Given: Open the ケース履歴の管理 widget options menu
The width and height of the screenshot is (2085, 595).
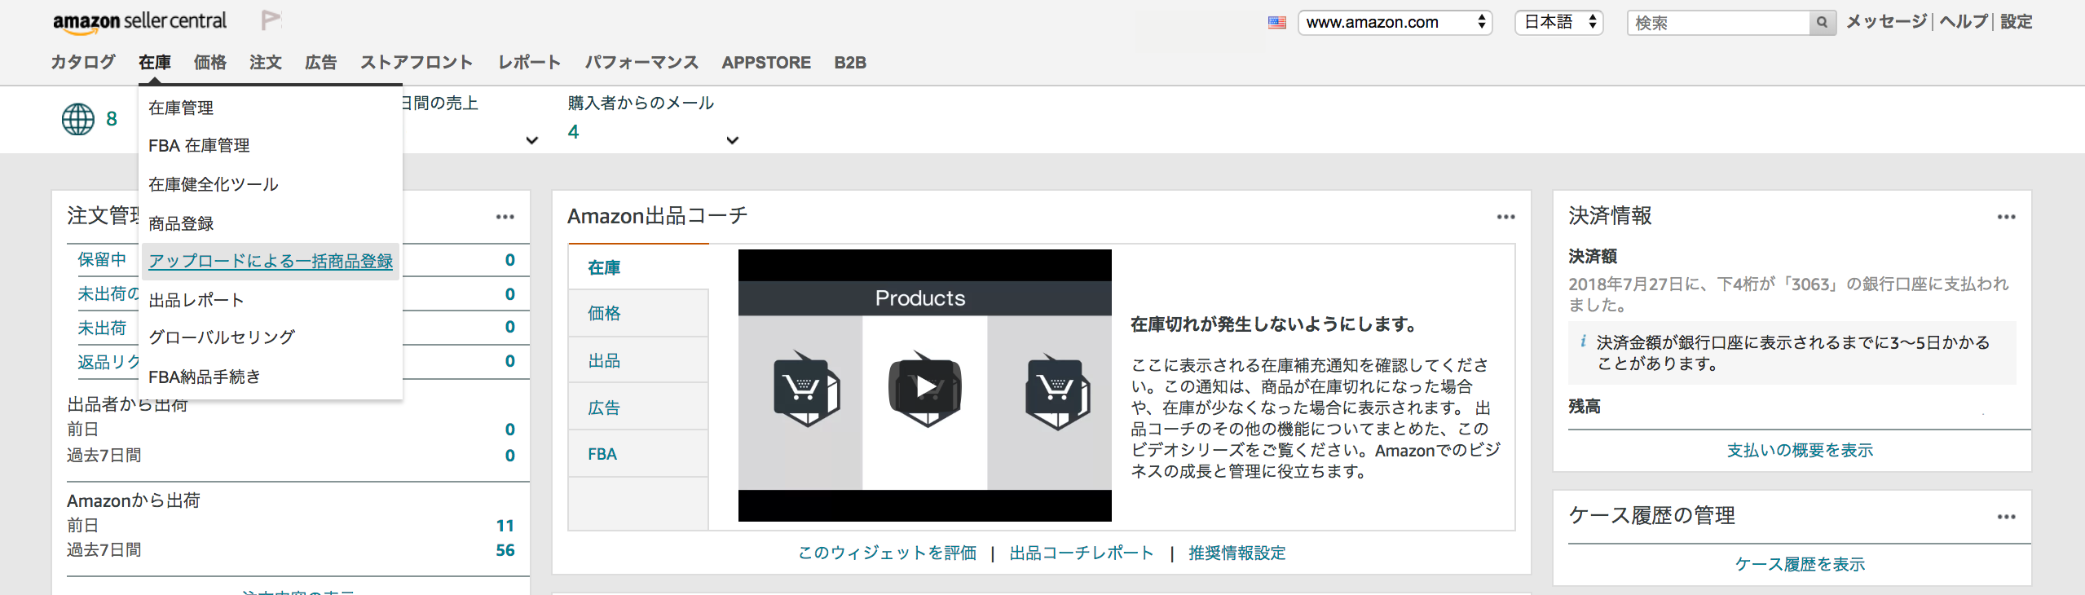Looking at the screenshot, I should tap(2007, 517).
